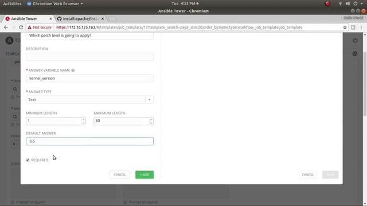Reload the Ansible Tower page
Image resolution: width=367 pixels, height=206 pixels.
[21, 27]
